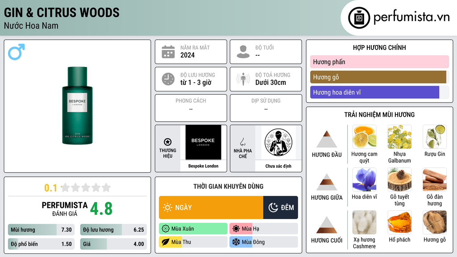Click the flower icon for Mùa Xuân
Screen dimensions: 457x257
click(x=166, y=229)
